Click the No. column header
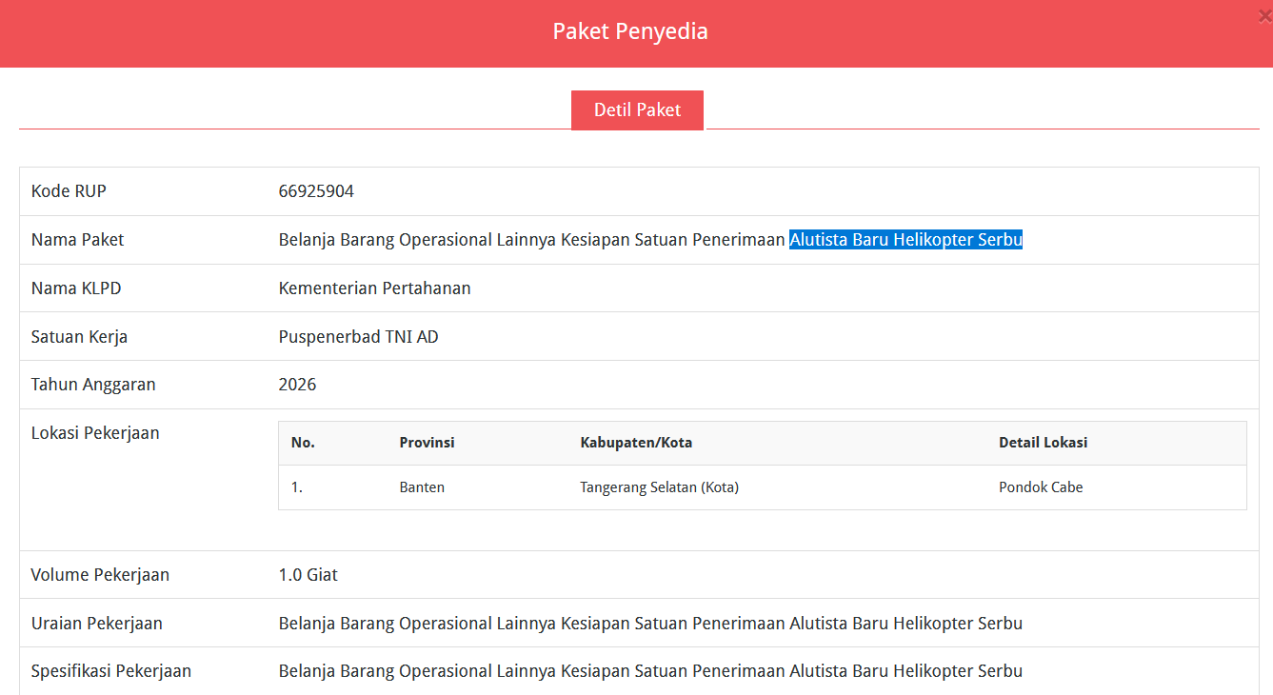1273x695 pixels. 303,443
